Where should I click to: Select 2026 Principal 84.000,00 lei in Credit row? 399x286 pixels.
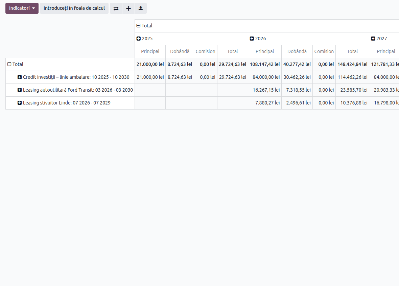265,77
